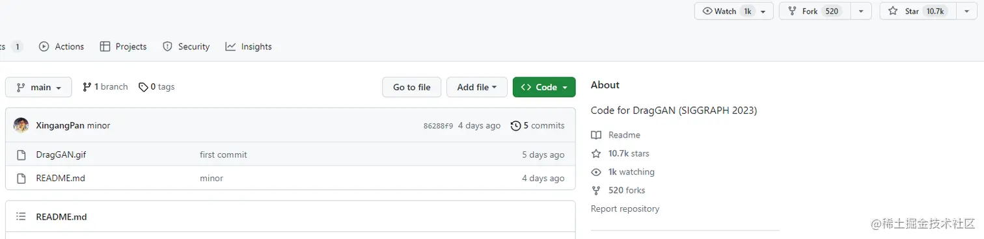This screenshot has height=239, width=984.
Task: Open the DragGAN.gif file
Action: [x=61, y=155]
